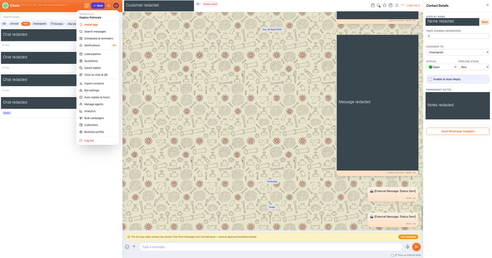This screenshot has width=492, height=258.
Task: Open the Pipeline Stage dropdown
Action: [474, 67]
